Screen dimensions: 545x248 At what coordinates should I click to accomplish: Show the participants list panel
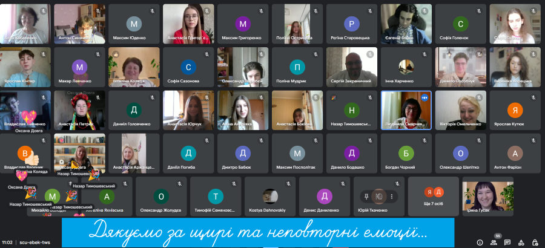click(x=494, y=243)
